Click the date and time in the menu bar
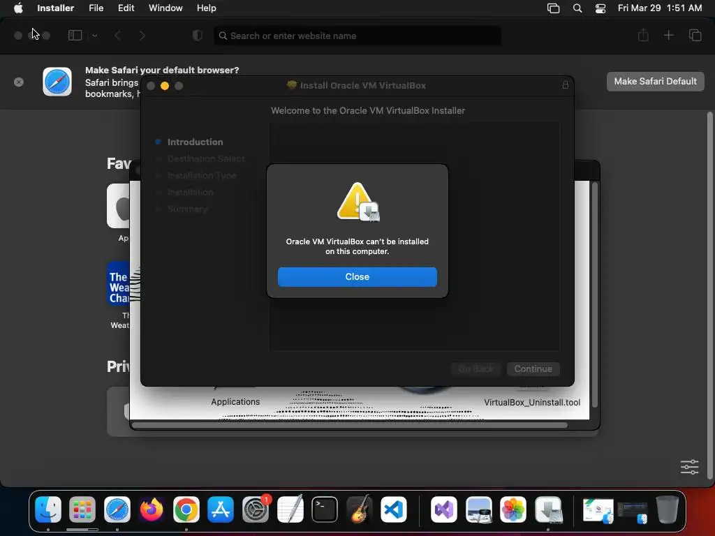The width and height of the screenshot is (715, 536). [x=660, y=8]
